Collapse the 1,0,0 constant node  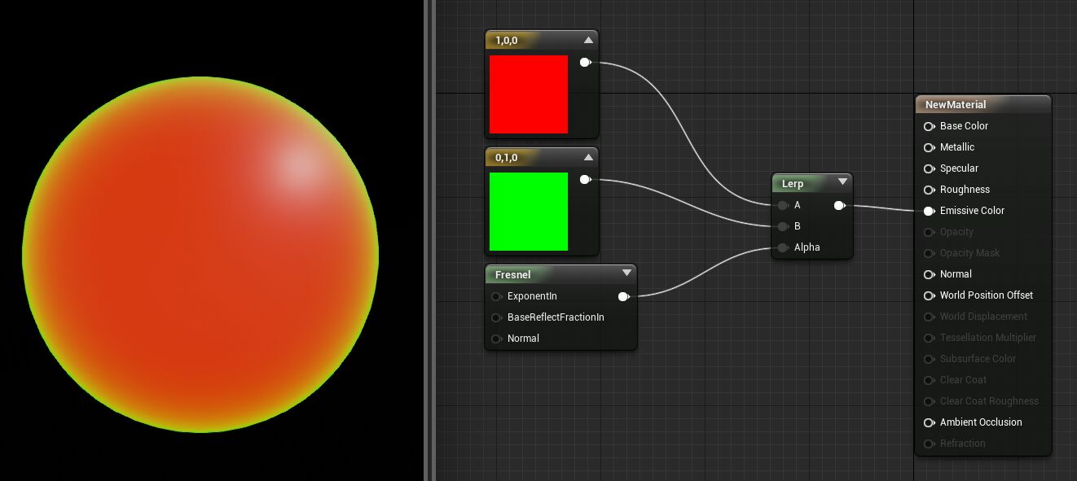point(588,39)
